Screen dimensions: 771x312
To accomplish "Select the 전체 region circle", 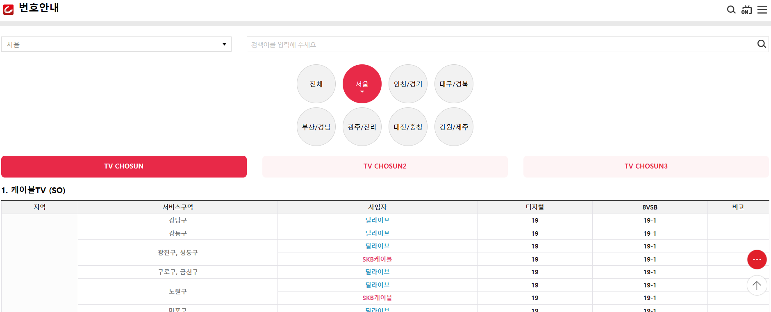I will click(316, 84).
